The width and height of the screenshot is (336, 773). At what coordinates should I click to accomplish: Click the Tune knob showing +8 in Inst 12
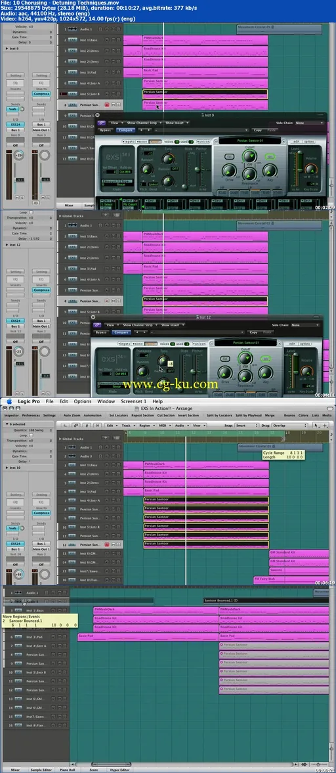tap(163, 361)
